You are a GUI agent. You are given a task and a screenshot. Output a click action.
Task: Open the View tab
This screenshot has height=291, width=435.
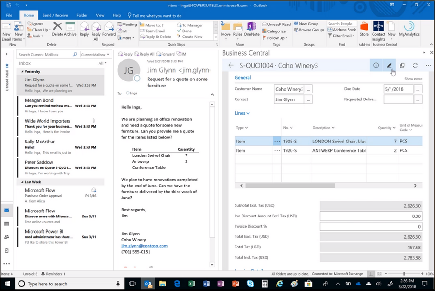coord(100,15)
